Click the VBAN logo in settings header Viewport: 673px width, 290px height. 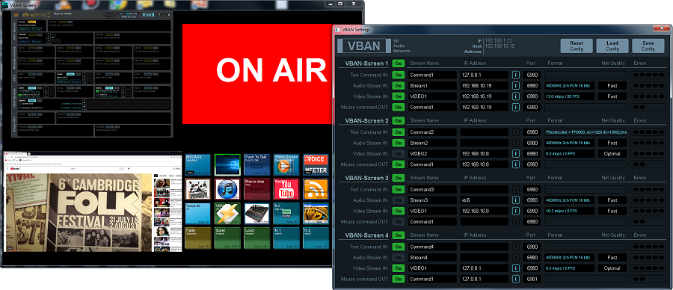tap(363, 46)
